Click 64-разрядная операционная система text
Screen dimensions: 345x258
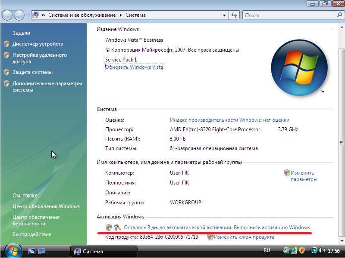tap(213, 148)
